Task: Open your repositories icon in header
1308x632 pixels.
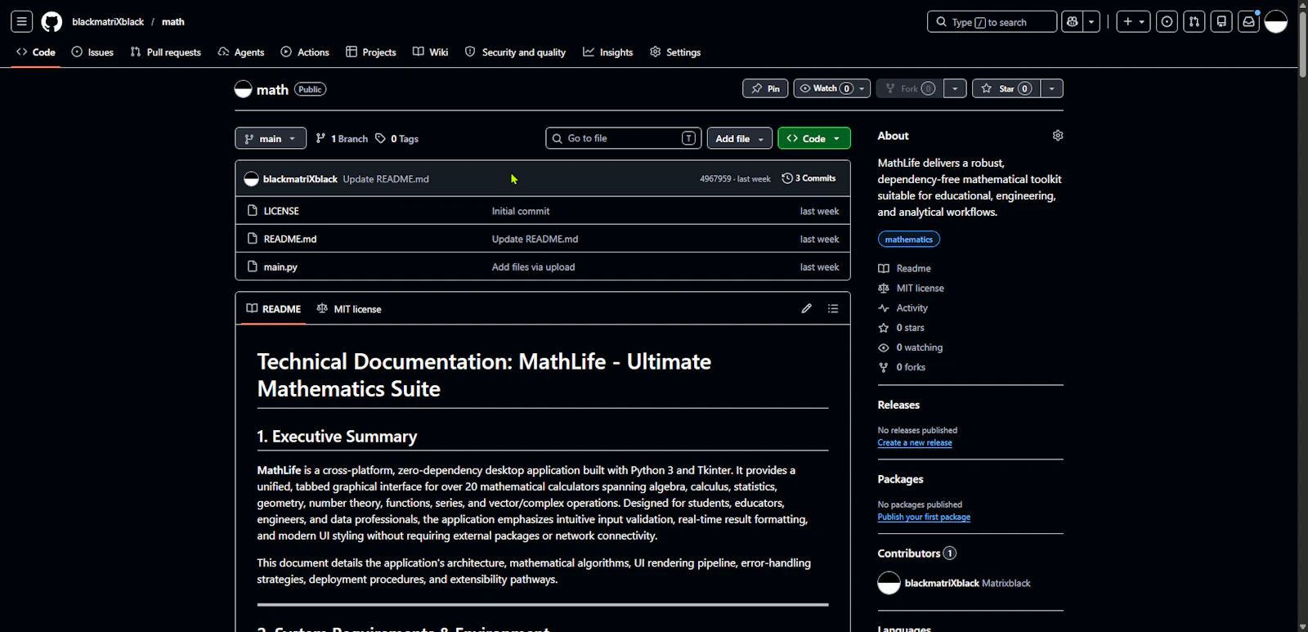Action: tap(1221, 22)
